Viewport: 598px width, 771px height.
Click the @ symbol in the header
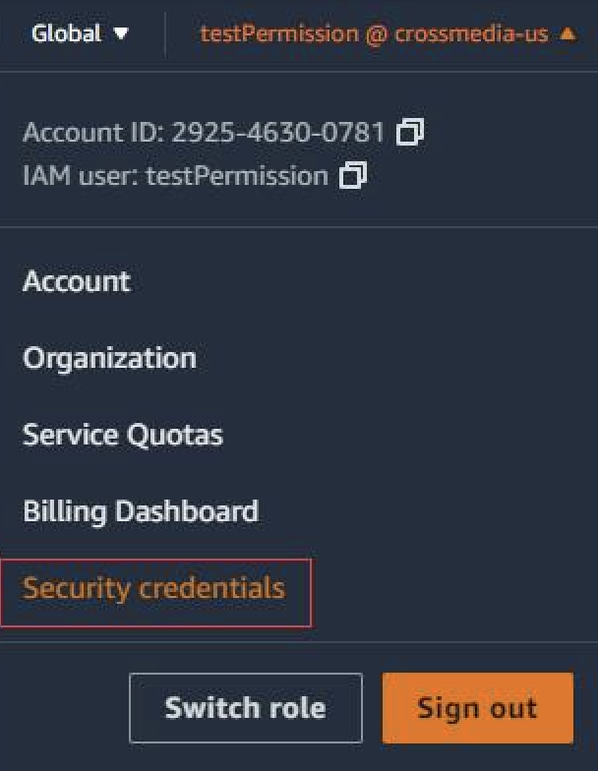point(376,35)
